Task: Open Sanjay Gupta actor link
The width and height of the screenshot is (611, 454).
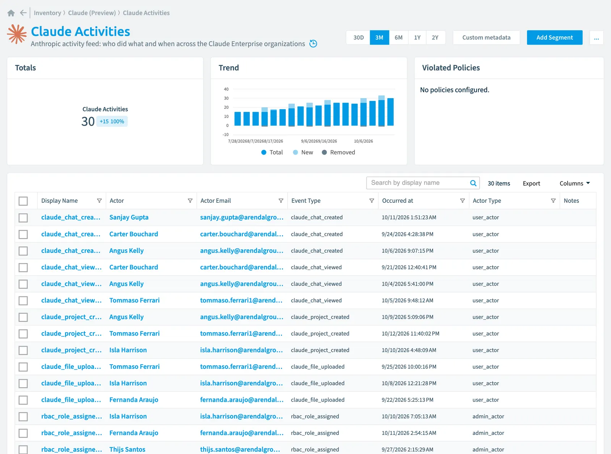Action: point(129,217)
